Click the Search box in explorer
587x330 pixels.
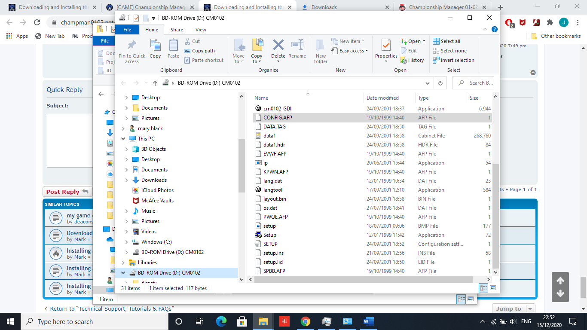(473, 83)
